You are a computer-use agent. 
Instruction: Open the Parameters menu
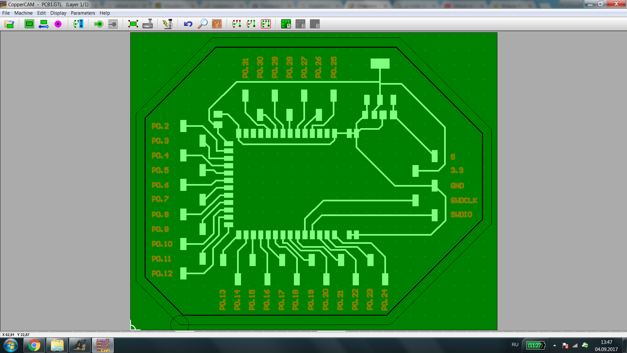point(83,13)
